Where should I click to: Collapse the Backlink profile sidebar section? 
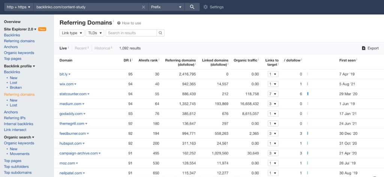click(19, 66)
